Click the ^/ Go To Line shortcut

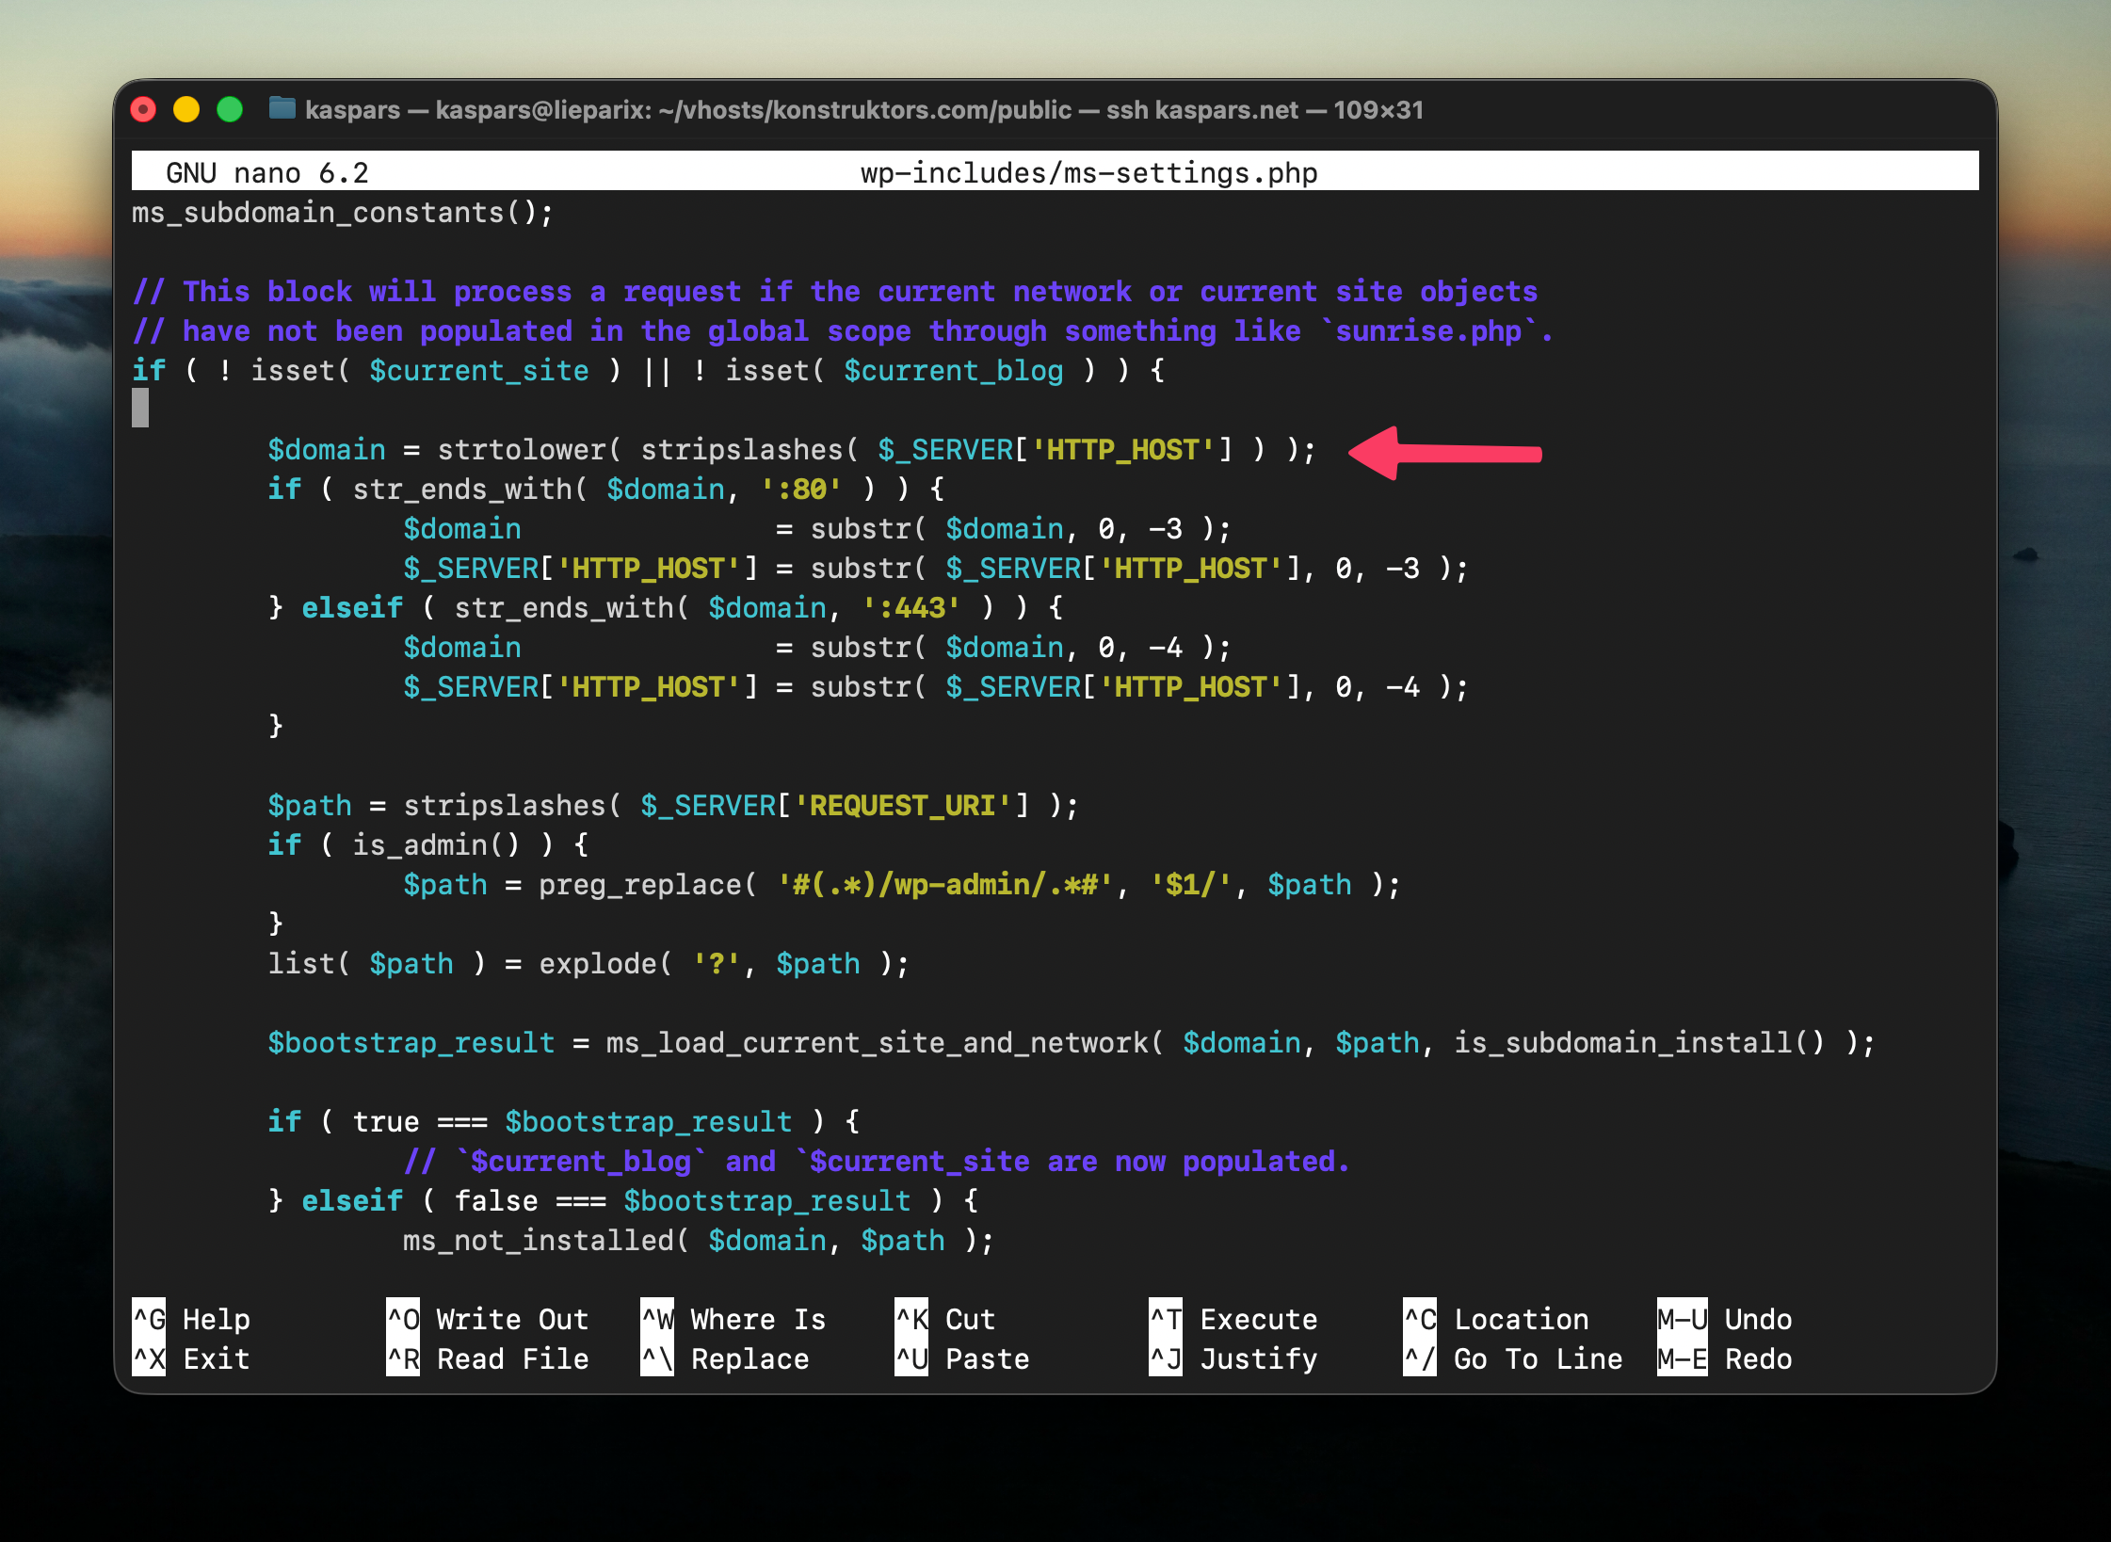point(1513,1358)
